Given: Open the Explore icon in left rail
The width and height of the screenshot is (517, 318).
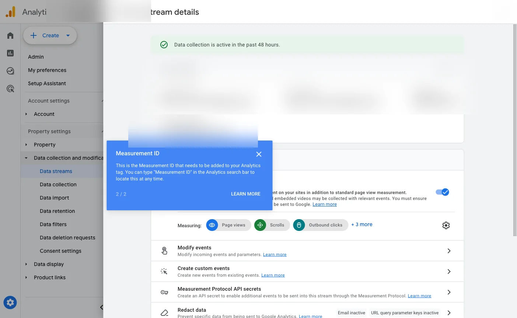Looking at the screenshot, I should (10, 71).
